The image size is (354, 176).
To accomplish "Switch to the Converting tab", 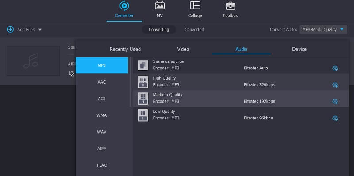I will (159, 30).
